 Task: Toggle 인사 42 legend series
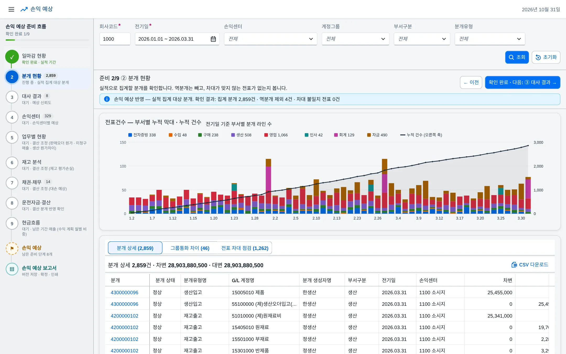click(314, 135)
